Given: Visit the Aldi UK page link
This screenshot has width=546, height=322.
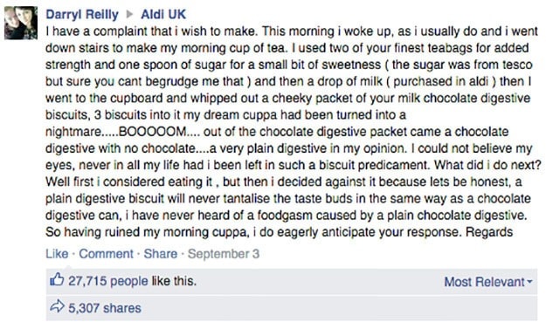Looking at the screenshot, I should (163, 14).
